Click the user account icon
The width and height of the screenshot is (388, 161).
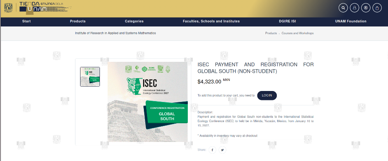click(x=354, y=8)
